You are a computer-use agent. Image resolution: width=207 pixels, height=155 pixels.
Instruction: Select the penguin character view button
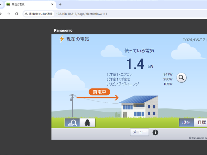click(x=87, y=123)
